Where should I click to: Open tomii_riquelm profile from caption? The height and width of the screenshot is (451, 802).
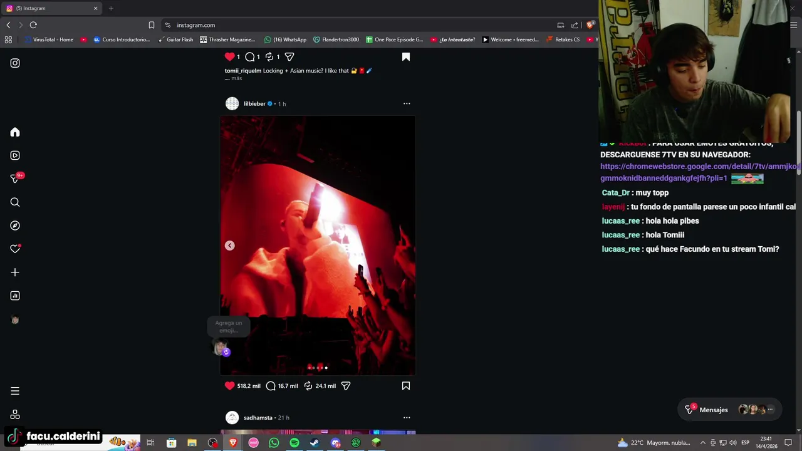243,71
